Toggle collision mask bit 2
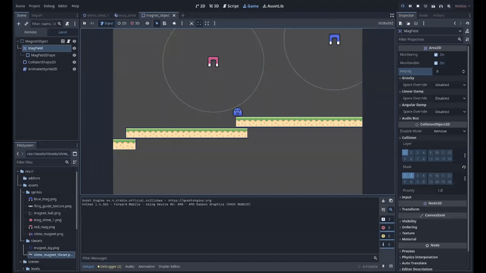 click(x=411, y=175)
